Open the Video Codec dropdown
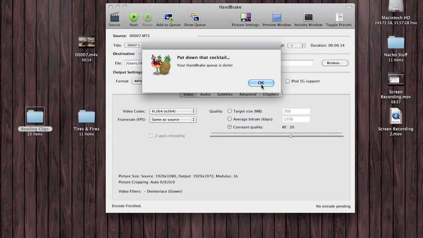 point(173,111)
